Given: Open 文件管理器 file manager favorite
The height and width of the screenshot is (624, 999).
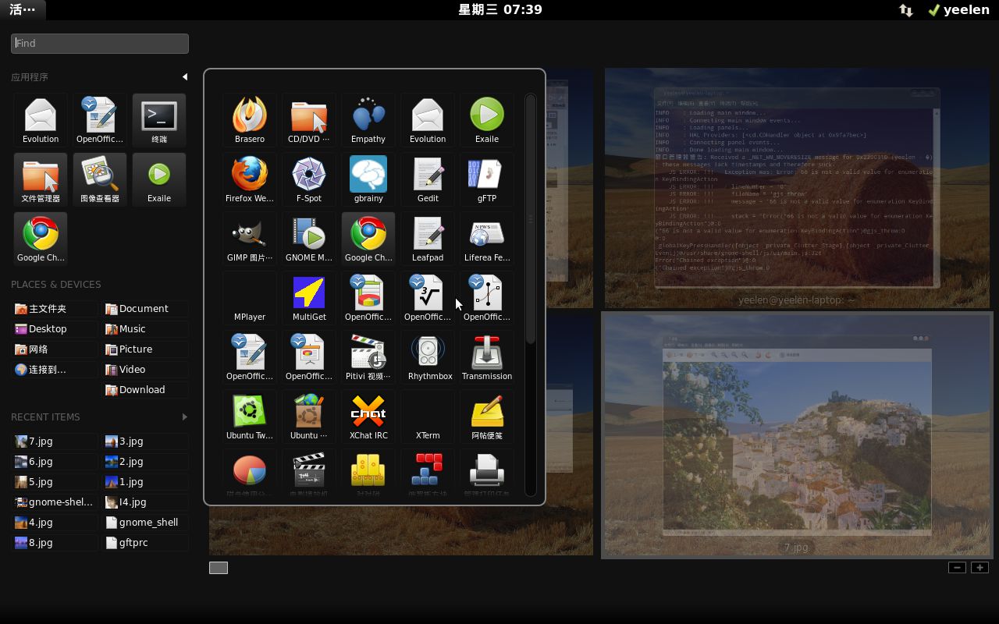Looking at the screenshot, I should pyautogui.click(x=41, y=179).
